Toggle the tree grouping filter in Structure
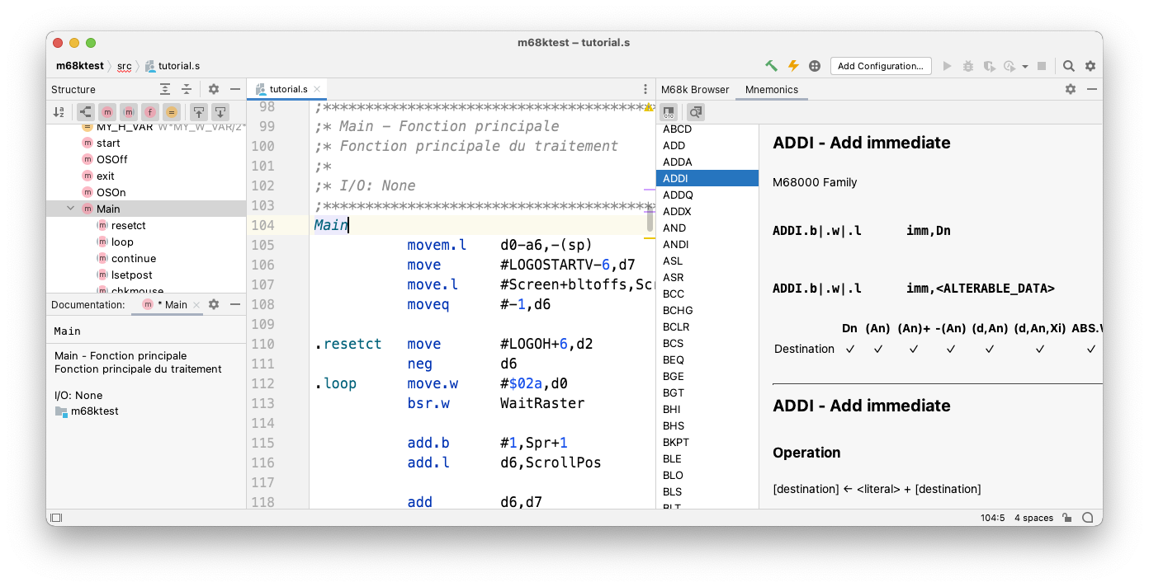 tap(86, 112)
